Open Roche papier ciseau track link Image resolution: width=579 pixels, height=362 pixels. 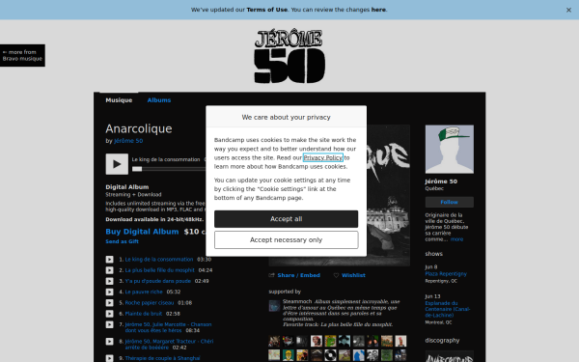click(x=150, y=303)
